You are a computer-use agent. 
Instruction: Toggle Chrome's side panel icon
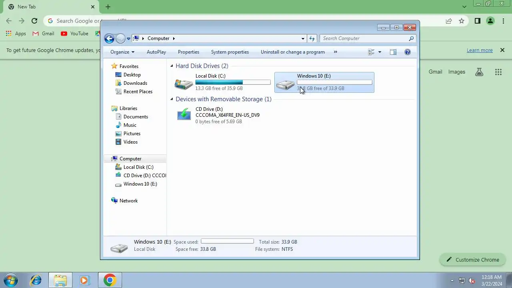point(477,21)
